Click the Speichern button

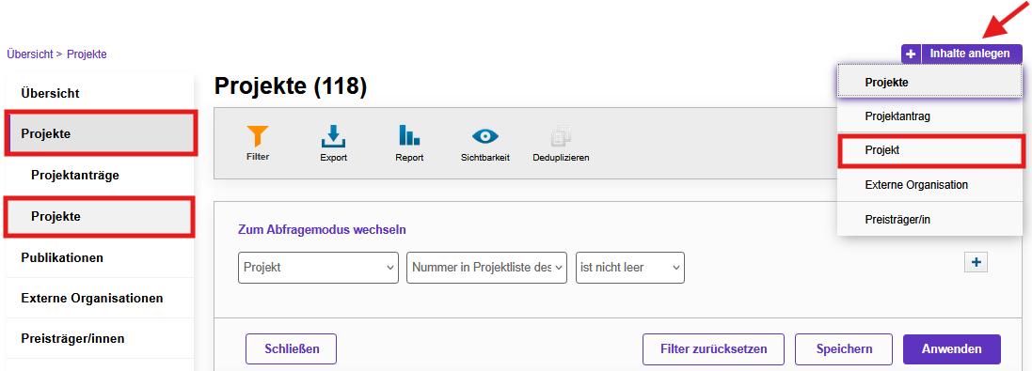coord(844,349)
